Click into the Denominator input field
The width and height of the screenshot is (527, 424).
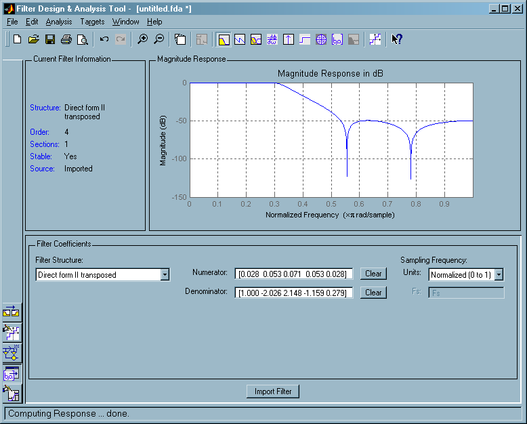293,293
